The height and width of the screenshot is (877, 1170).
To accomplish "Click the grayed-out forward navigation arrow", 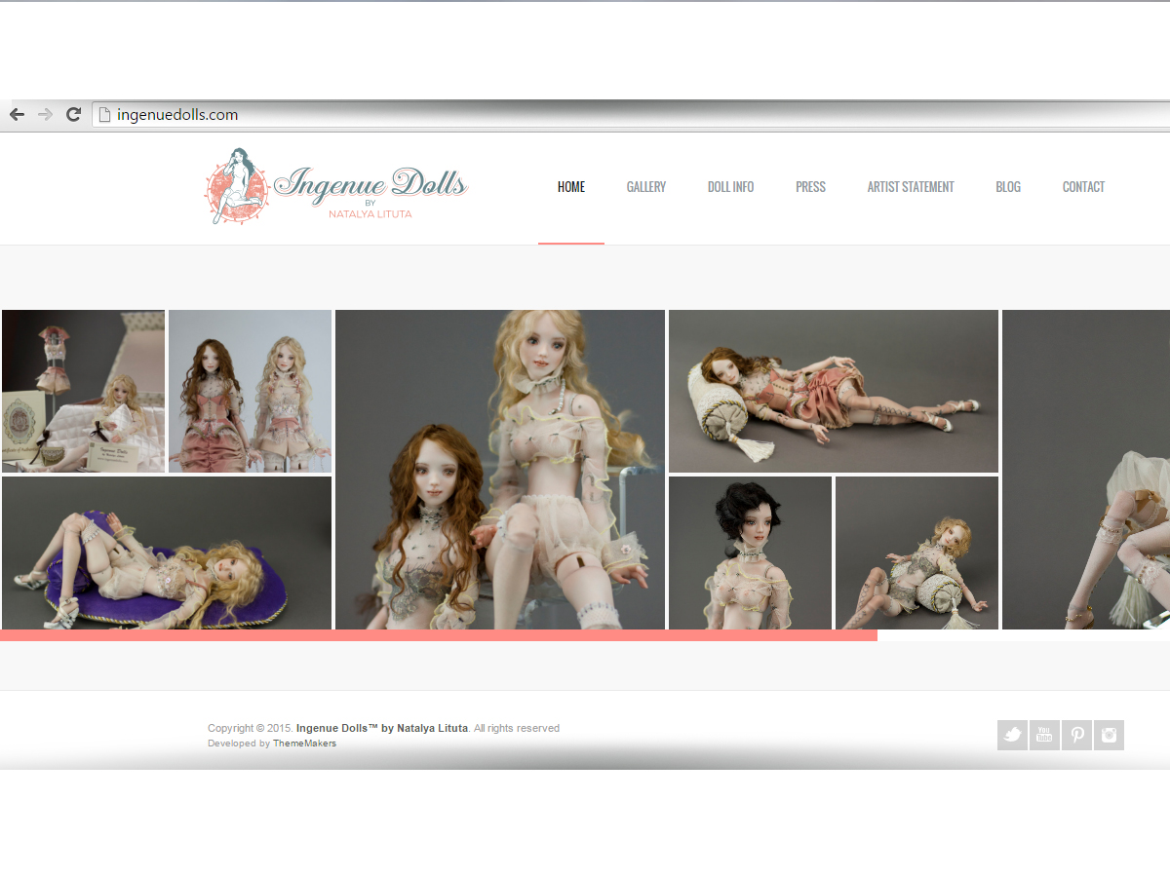I will [x=44, y=114].
